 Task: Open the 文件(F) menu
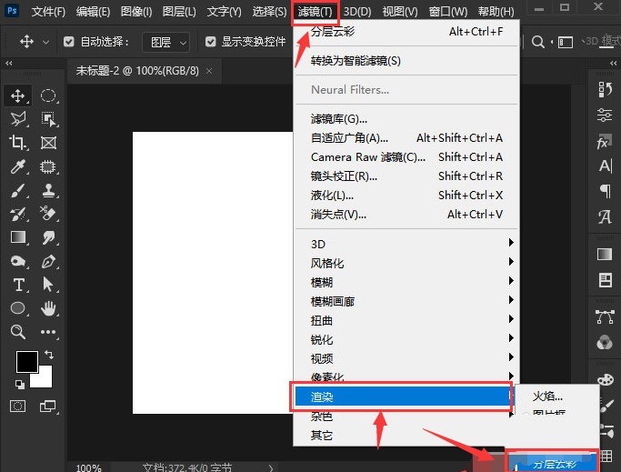48,12
